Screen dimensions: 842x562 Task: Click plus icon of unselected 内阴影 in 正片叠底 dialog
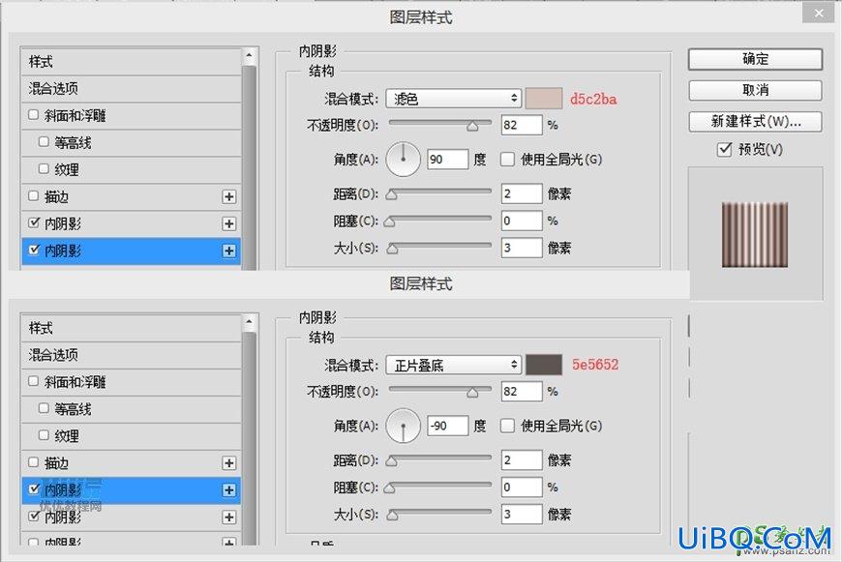[x=229, y=517]
